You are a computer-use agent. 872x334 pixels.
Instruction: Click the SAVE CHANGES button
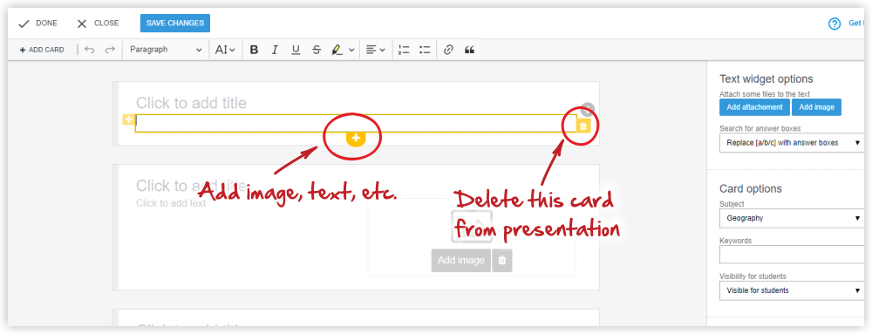(175, 24)
